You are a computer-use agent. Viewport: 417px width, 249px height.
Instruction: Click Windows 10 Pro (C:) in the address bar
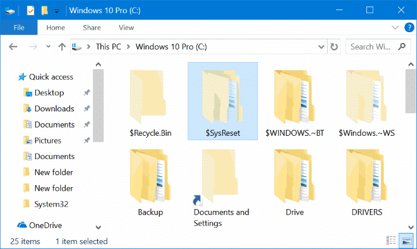(172, 46)
